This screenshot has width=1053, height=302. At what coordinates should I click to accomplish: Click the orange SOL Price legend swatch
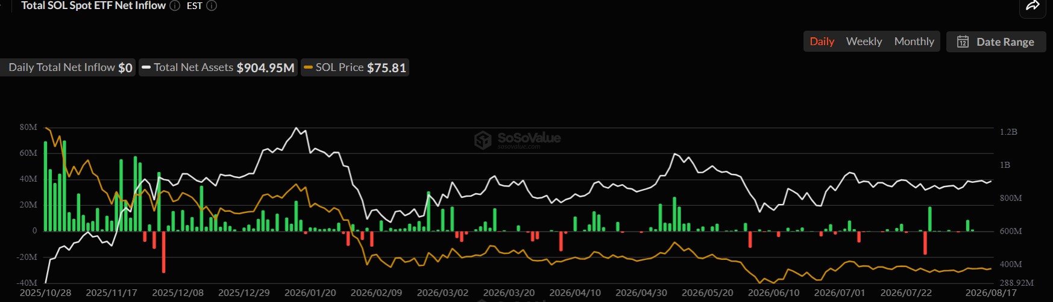coord(308,67)
